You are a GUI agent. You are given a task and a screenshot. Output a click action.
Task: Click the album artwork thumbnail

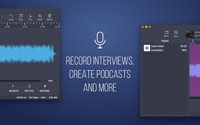(x=190, y=34)
